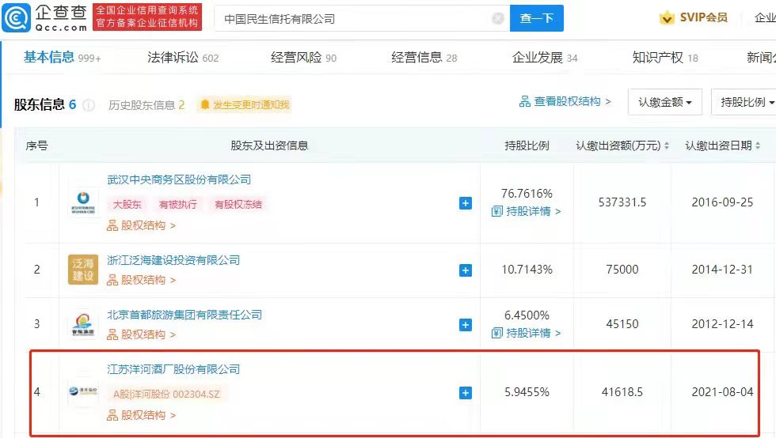Open the 江苏洋河酒厂 company logo
This screenshot has height=438, width=776.
[83, 391]
